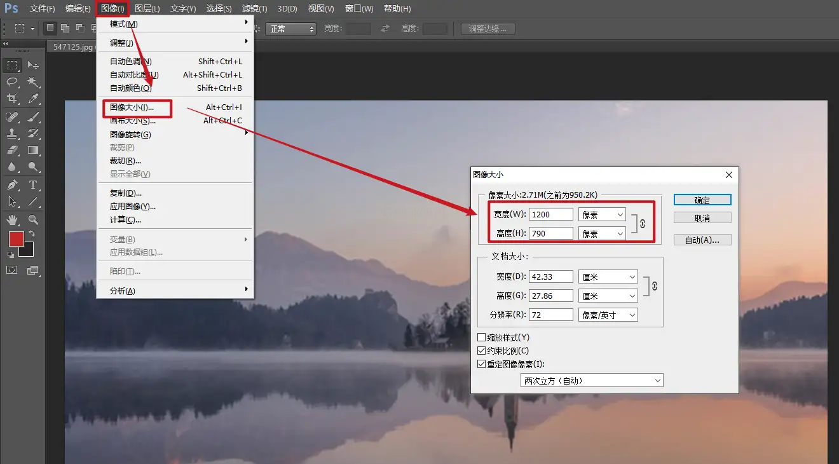Select the Crop tool

[12, 99]
